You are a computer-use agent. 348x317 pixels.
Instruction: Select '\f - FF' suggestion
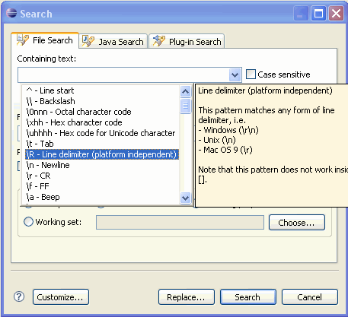102,186
